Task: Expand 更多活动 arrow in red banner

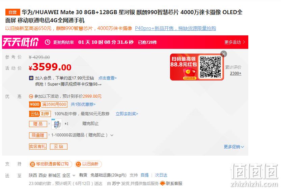Action: (244, 42)
